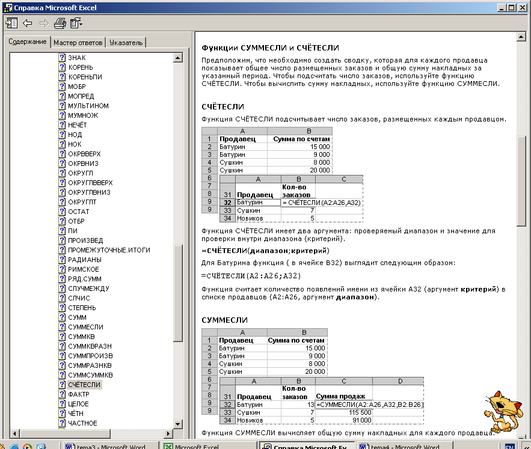This screenshot has width=531, height=449.
Task: Select the РАДИАНЫ topic
Action: [x=85, y=260]
